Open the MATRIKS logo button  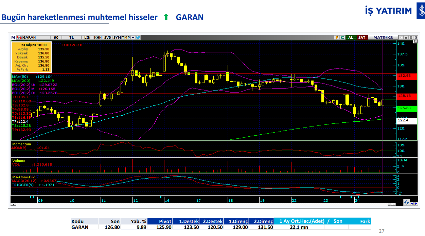384,37
